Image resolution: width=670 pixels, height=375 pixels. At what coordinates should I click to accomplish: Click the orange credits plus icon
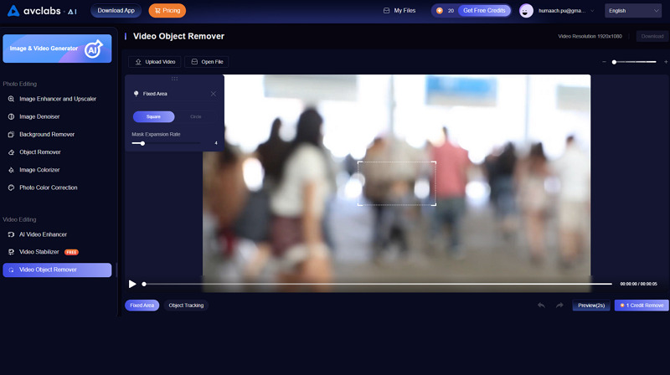(x=439, y=11)
